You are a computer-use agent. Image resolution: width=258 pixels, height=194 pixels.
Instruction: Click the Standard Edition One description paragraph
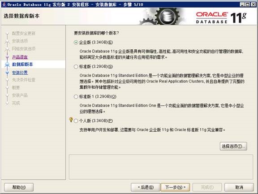(x=162, y=108)
